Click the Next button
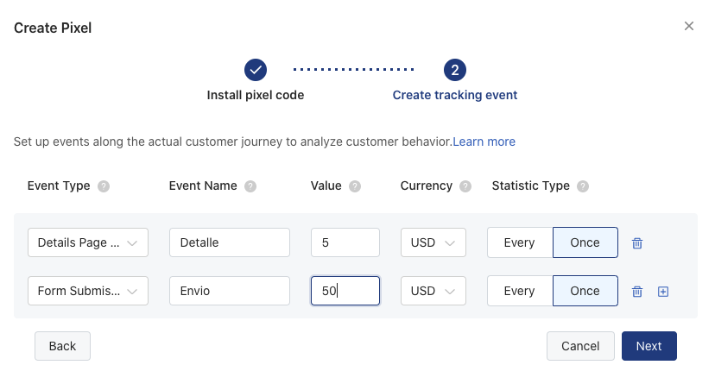Viewport: 715px width, 390px height. point(649,346)
